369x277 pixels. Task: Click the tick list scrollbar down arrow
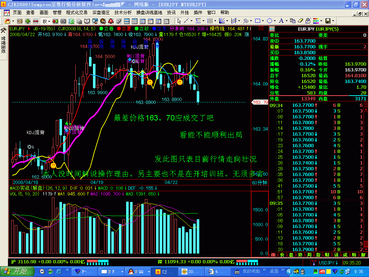366,250
